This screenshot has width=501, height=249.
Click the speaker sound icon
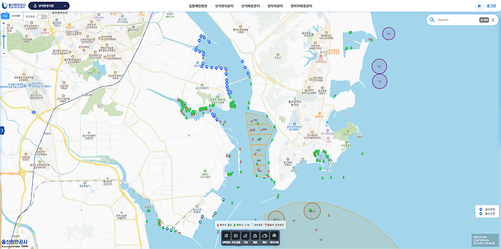(479, 6)
